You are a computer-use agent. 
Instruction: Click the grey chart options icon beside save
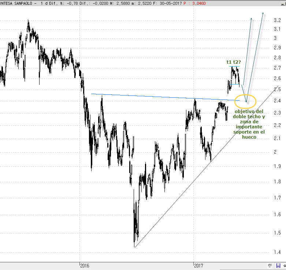(x=270, y=266)
